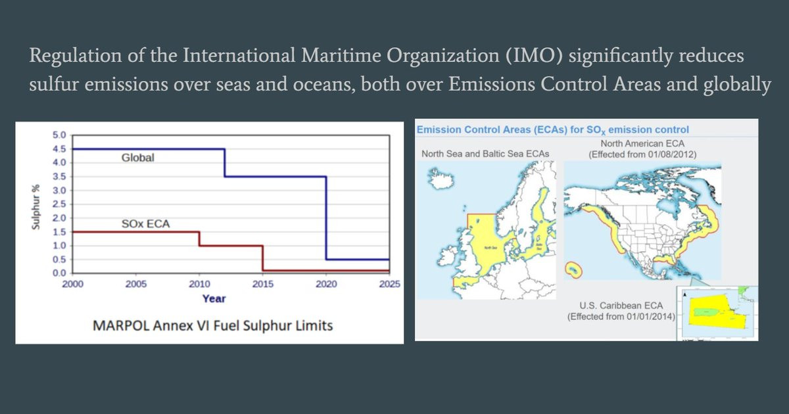
Task: Click the 2005 tick on the year axis
Action: coord(135,285)
